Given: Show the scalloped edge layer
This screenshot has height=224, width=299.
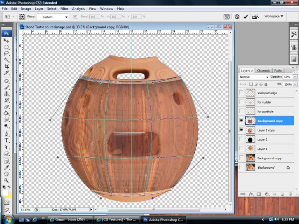Looking at the screenshot, I should click(x=241, y=93).
